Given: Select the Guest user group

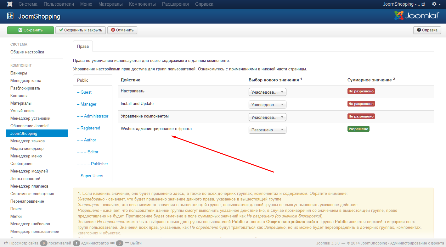Looking at the screenshot, I should pos(84,92).
